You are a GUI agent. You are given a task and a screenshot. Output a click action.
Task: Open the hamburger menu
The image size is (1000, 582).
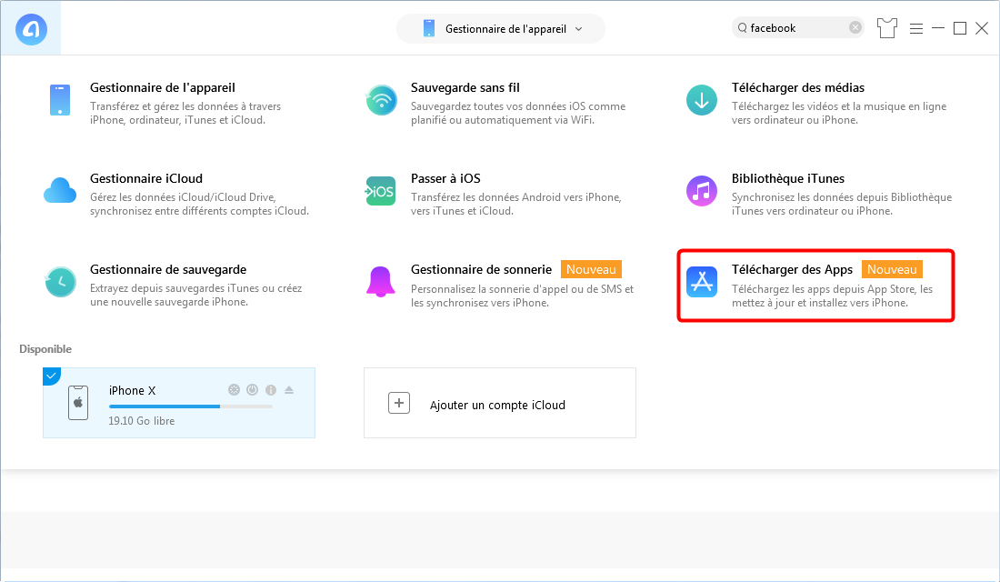coord(915,28)
